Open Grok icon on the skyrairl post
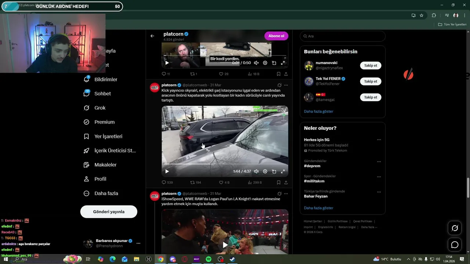Image resolution: width=470 pixels, height=264 pixels. tap(279, 85)
